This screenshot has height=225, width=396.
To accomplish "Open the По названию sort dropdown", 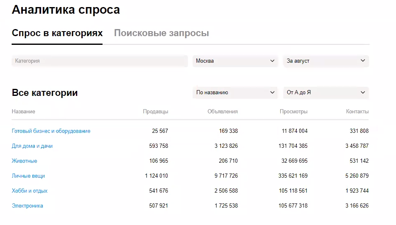I will tap(235, 93).
